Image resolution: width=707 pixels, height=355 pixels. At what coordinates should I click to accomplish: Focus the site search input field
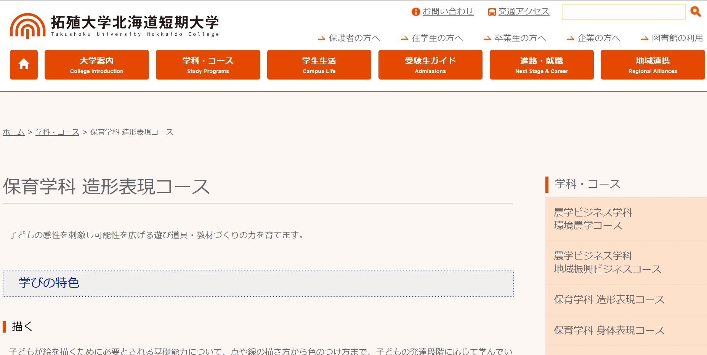[x=624, y=12]
